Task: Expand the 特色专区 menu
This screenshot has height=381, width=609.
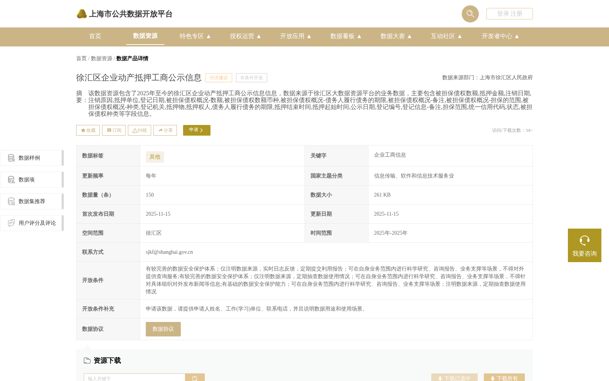Action: click(195, 36)
